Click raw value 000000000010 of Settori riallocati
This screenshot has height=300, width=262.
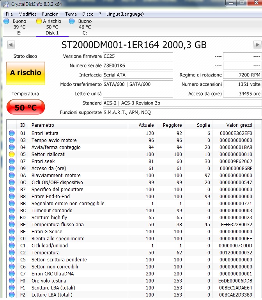point(236,154)
